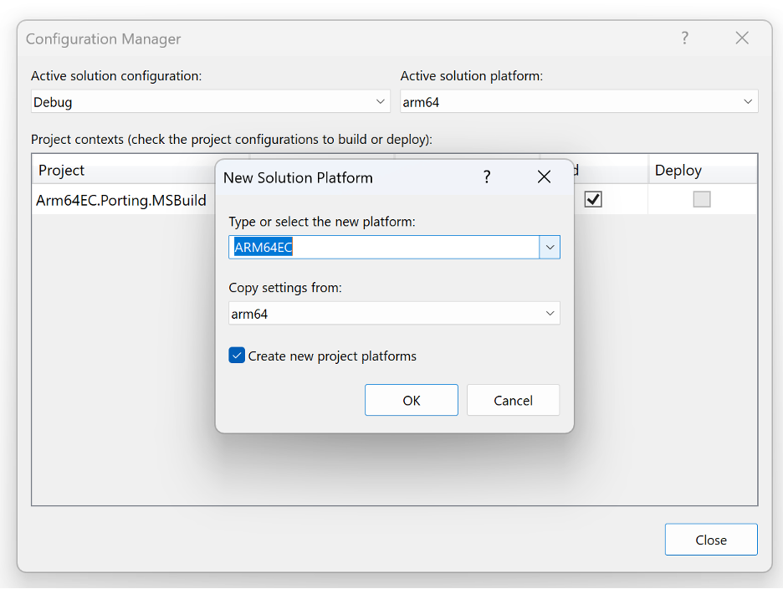Click Cancel in New Solution Platform

click(x=513, y=400)
